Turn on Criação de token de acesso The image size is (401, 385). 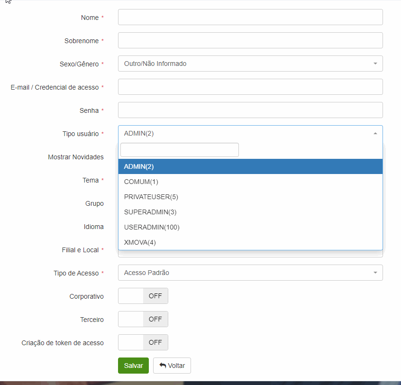(x=143, y=342)
